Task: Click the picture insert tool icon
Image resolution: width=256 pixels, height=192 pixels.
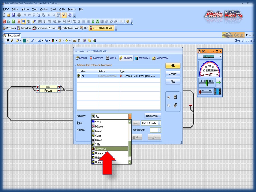Action: coord(94,40)
